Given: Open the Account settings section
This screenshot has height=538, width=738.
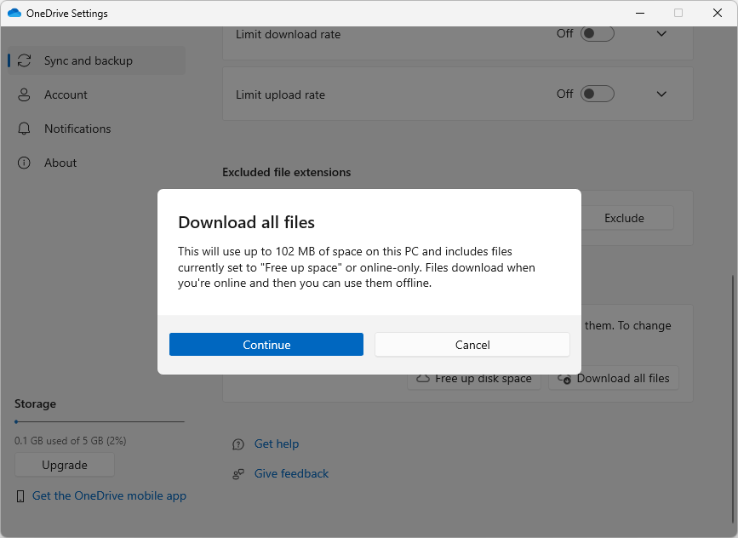Looking at the screenshot, I should 96,94.
